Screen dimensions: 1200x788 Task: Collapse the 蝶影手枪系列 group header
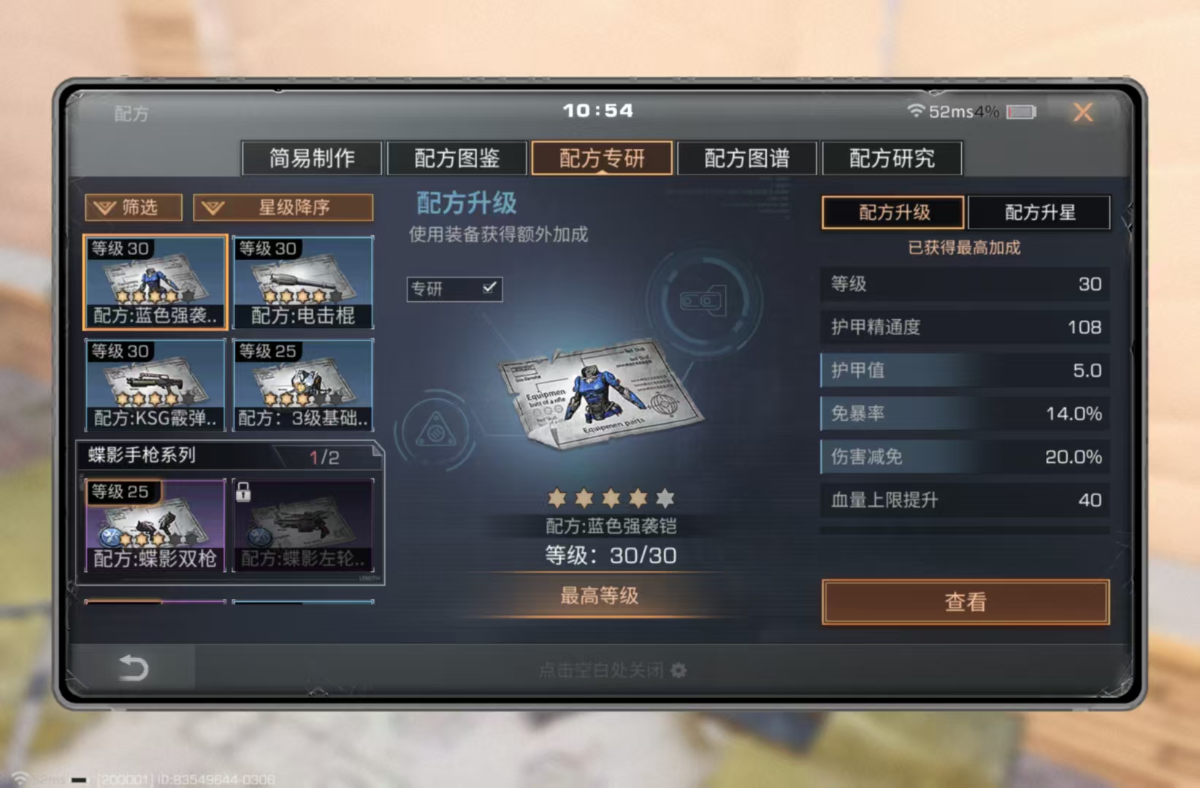click(229, 456)
